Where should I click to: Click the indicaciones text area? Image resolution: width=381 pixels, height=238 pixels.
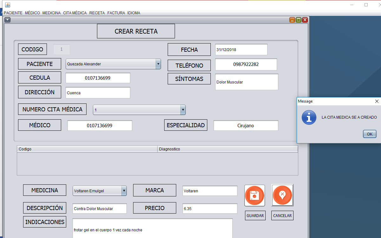(152, 228)
